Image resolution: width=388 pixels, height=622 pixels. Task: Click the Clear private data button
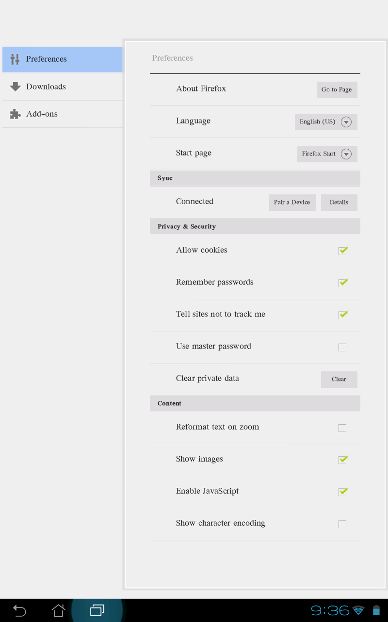click(x=339, y=380)
